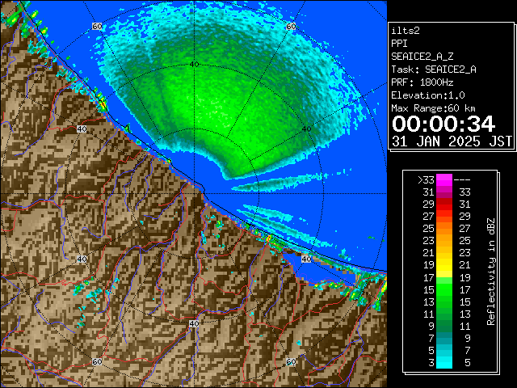Click the '60' ring label northwest over the sea

97,27
